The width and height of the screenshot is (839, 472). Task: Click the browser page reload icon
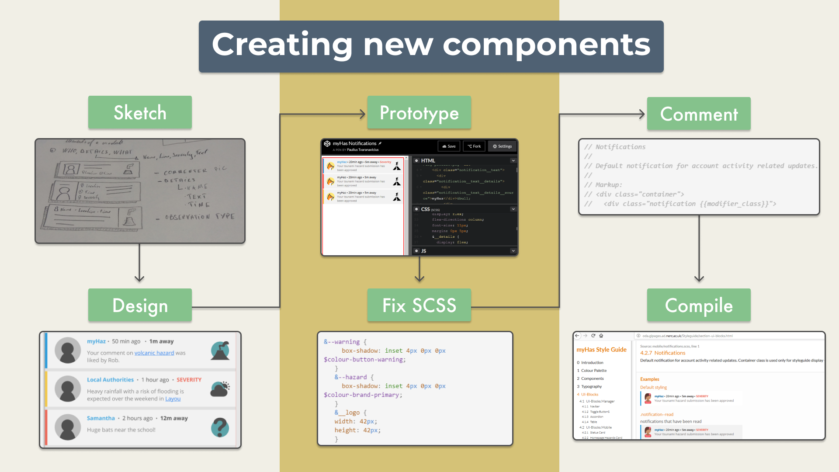(x=593, y=336)
